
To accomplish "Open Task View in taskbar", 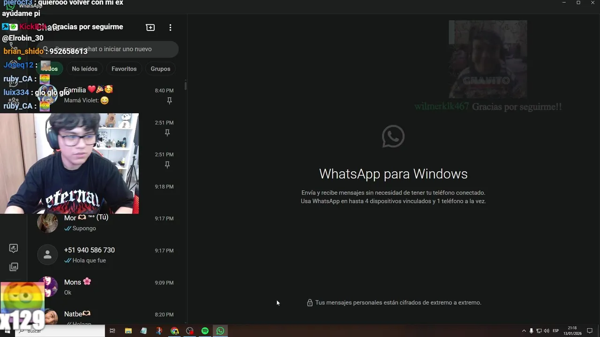I will (x=112, y=331).
